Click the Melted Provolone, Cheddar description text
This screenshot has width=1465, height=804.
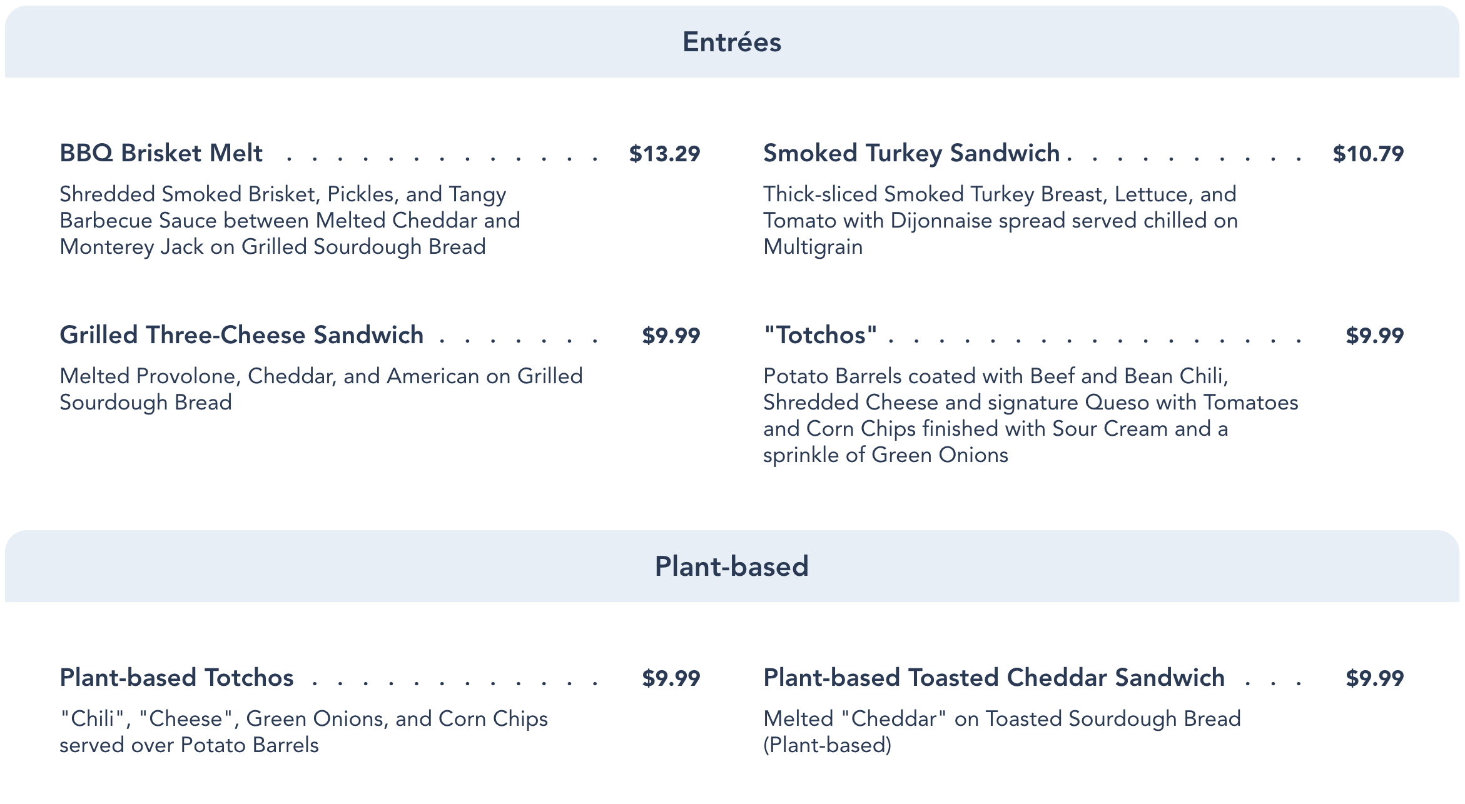click(x=321, y=389)
